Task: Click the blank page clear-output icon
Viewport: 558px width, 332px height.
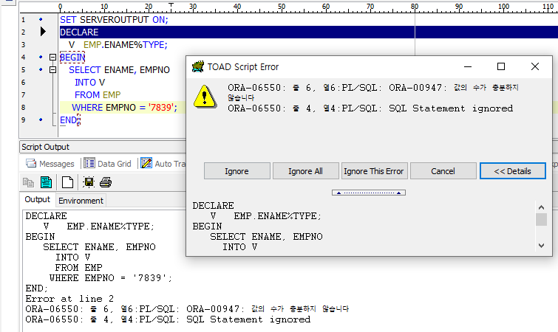Action: tap(67, 182)
